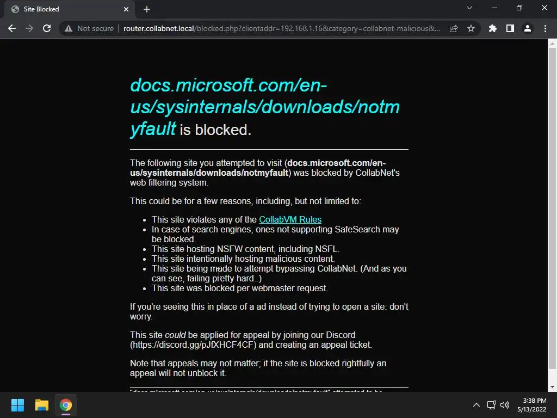Click the Discord invite URL text
557x418 pixels.
[193, 345]
